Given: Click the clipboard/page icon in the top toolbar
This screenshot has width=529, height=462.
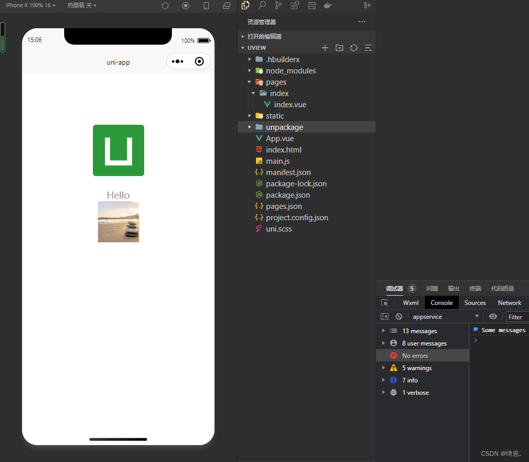Looking at the screenshot, I should click(245, 6).
